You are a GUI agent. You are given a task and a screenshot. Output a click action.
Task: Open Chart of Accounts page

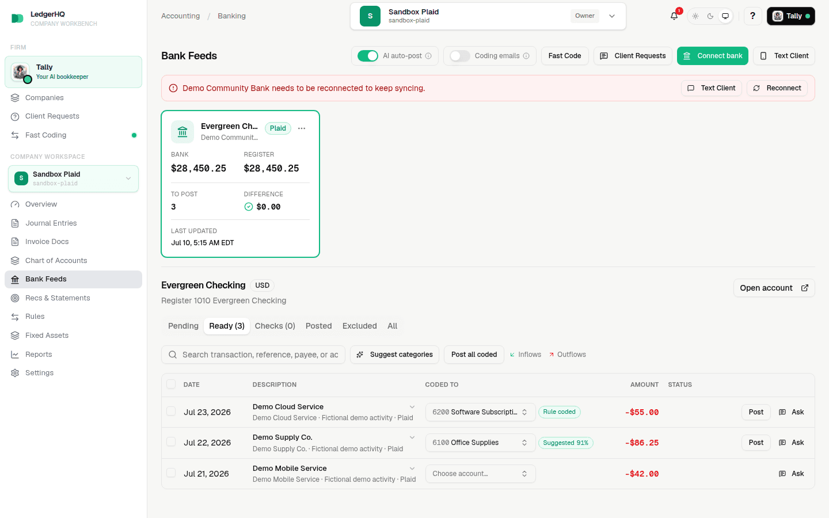73,261
